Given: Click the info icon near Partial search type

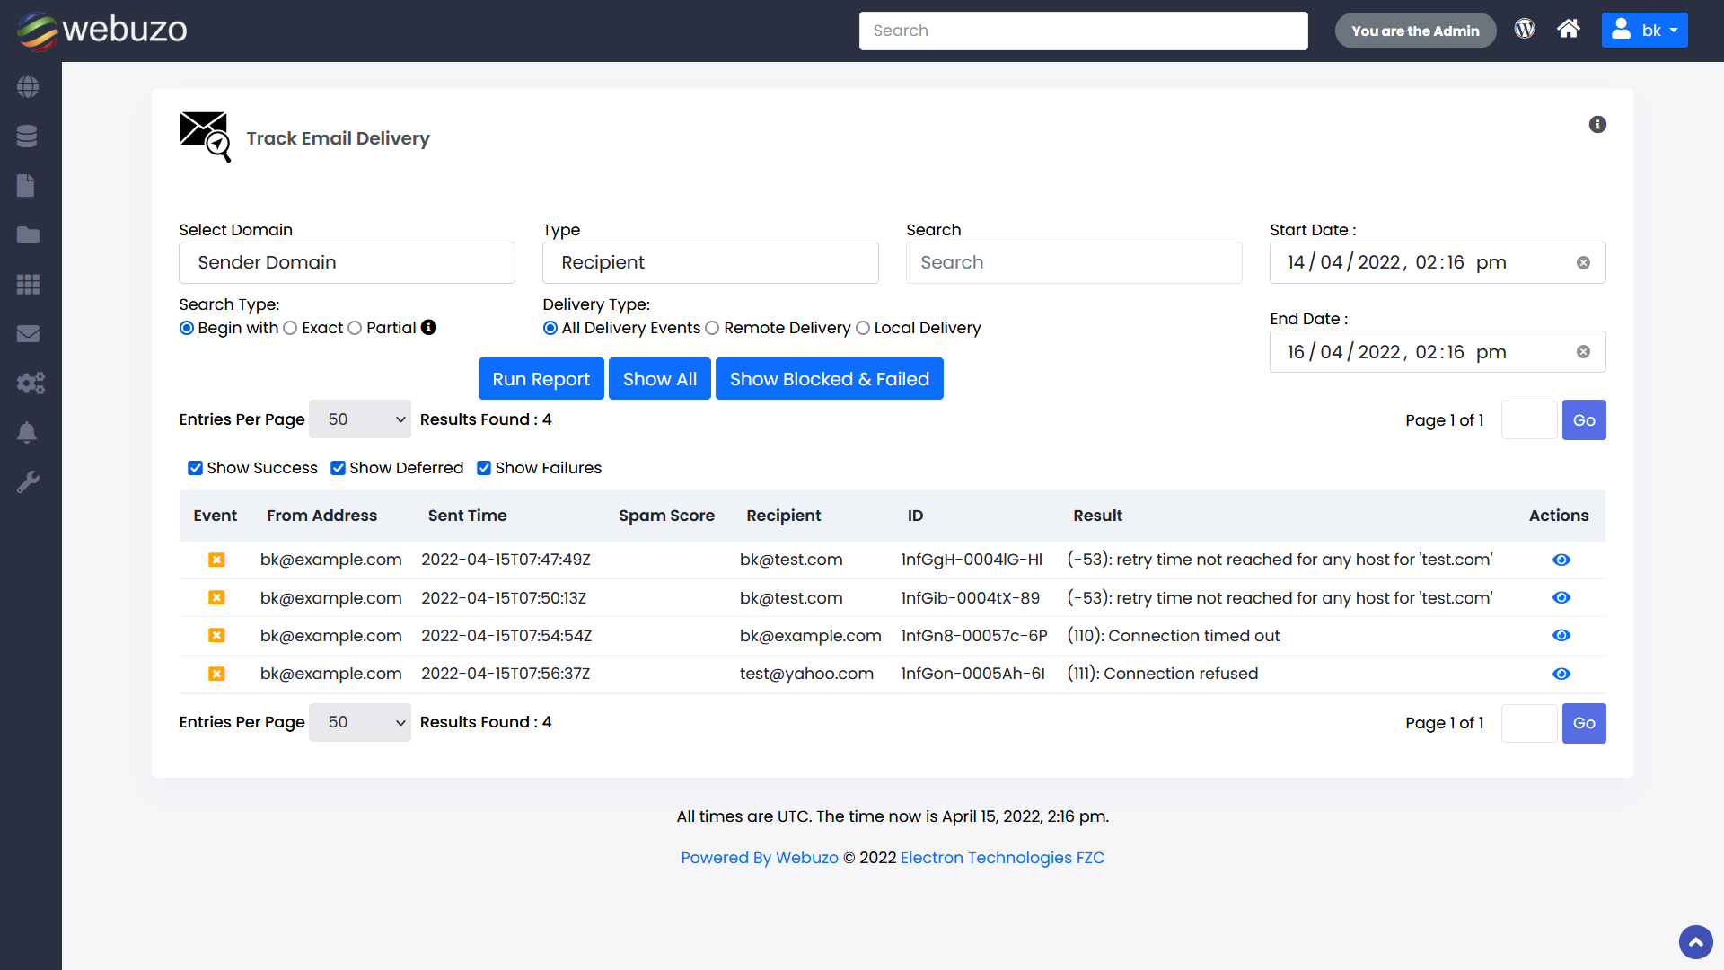Looking at the screenshot, I should (429, 328).
